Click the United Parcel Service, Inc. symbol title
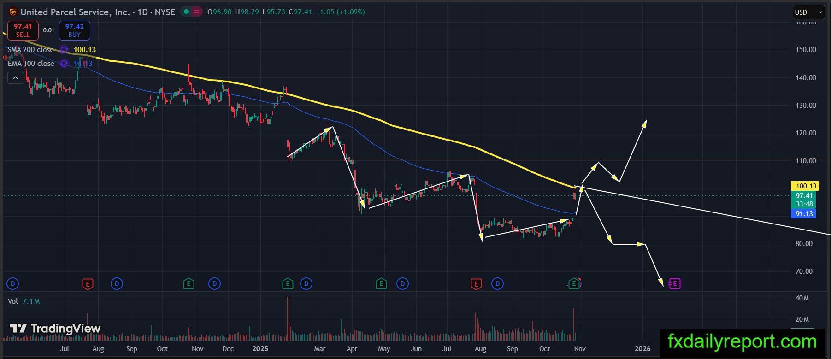831x359 pixels. pos(75,12)
